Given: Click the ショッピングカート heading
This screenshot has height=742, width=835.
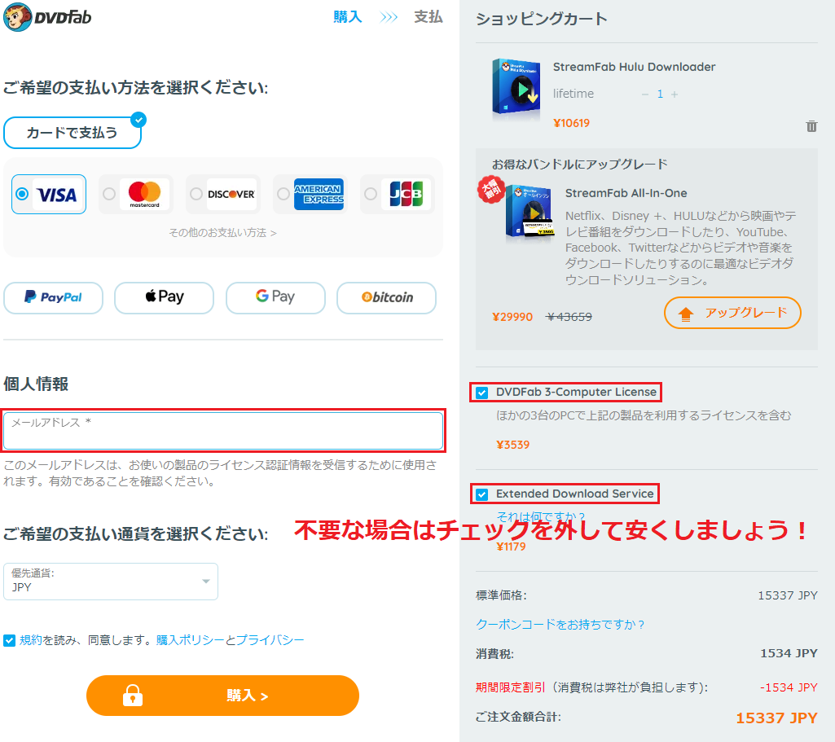Looking at the screenshot, I should coord(542,20).
